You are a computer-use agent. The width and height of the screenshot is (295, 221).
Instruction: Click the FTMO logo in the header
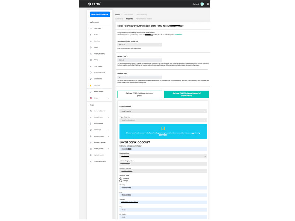pyautogui.click(x=94, y=4)
